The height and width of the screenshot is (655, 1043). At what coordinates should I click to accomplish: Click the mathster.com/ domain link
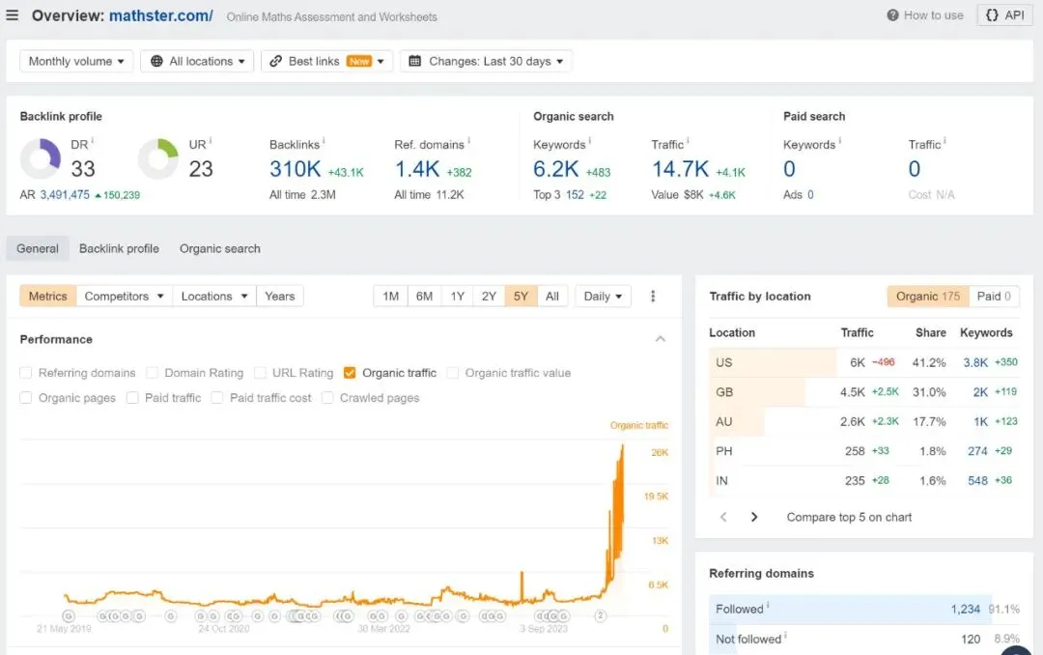(x=161, y=16)
